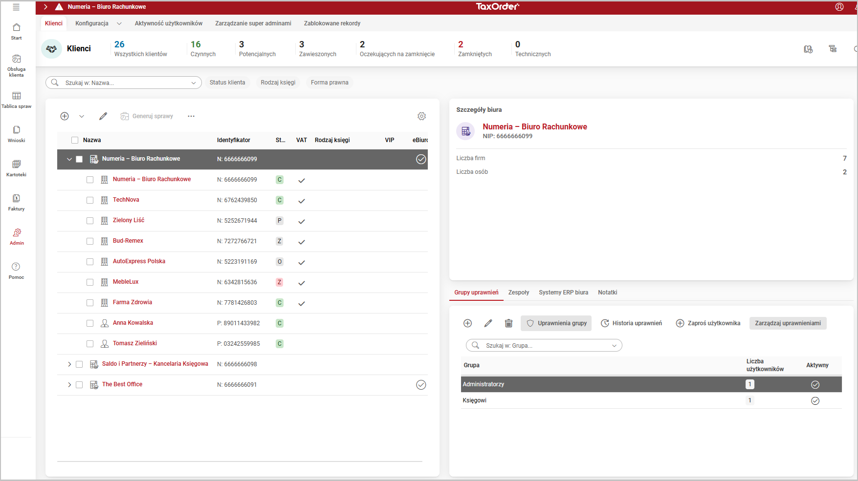The width and height of the screenshot is (858, 481).
Task: Click the Zaproś użytkownika button
Action: pyautogui.click(x=708, y=323)
